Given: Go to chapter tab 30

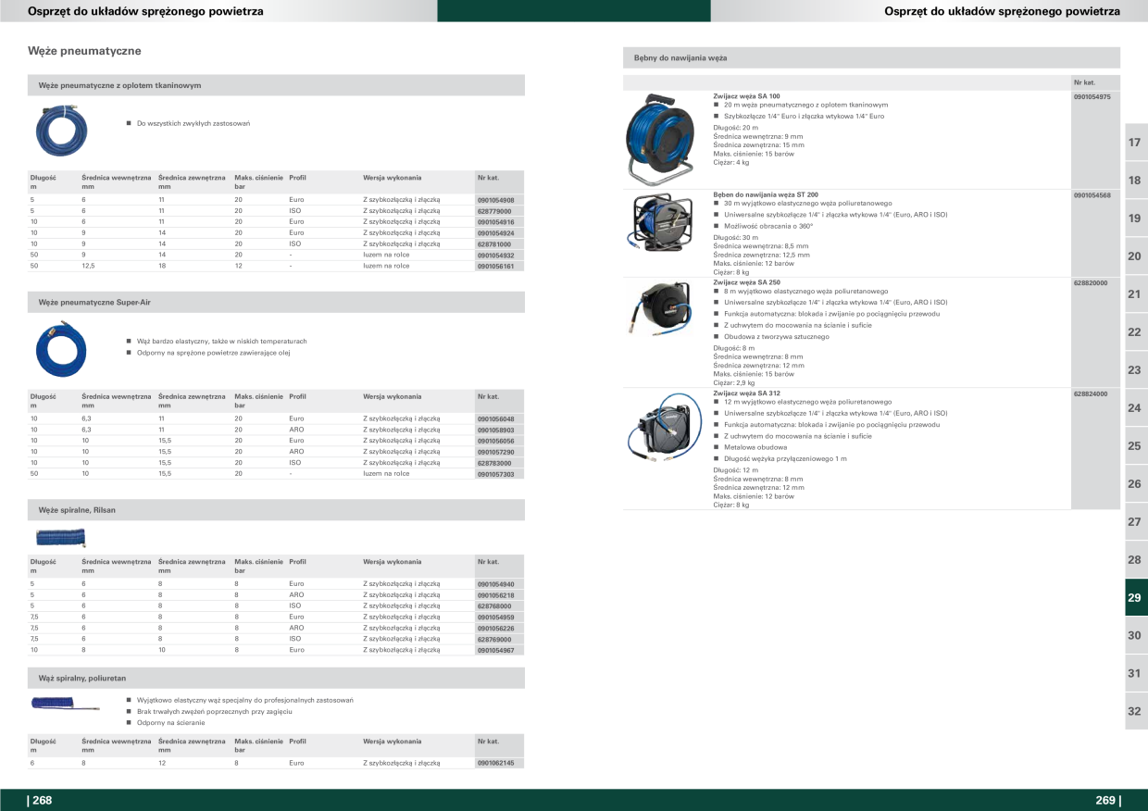Looking at the screenshot, I should (1136, 636).
